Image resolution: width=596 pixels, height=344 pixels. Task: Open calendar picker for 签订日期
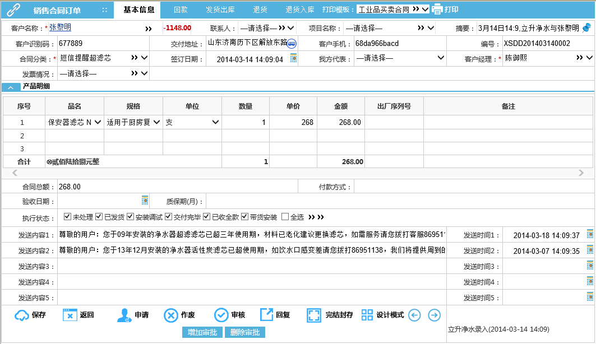[x=293, y=58]
